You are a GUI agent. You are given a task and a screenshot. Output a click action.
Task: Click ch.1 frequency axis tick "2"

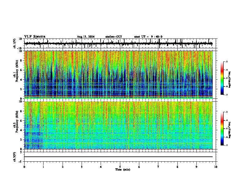(x=21, y=89)
